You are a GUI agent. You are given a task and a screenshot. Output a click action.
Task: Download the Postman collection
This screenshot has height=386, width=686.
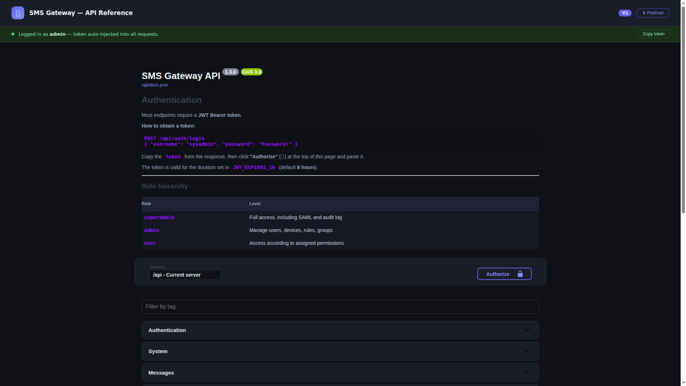click(x=653, y=13)
